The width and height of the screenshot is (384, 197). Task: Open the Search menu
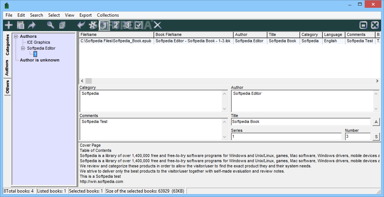pos(36,15)
